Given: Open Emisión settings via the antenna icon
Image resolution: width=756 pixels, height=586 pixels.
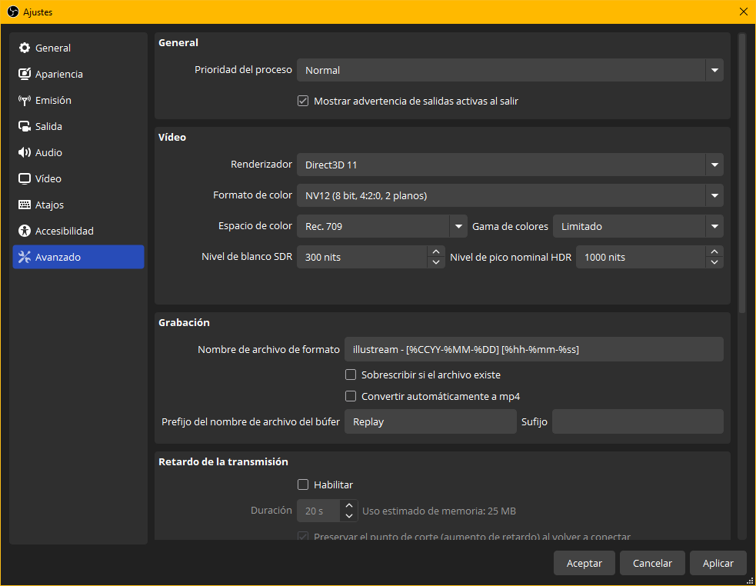Looking at the screenshot, I should [x=24, y=100].
